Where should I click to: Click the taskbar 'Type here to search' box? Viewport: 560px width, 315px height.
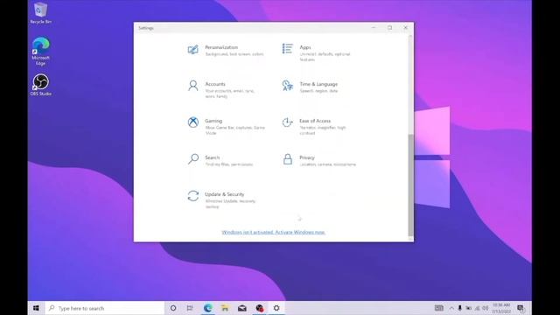point(105,308)
